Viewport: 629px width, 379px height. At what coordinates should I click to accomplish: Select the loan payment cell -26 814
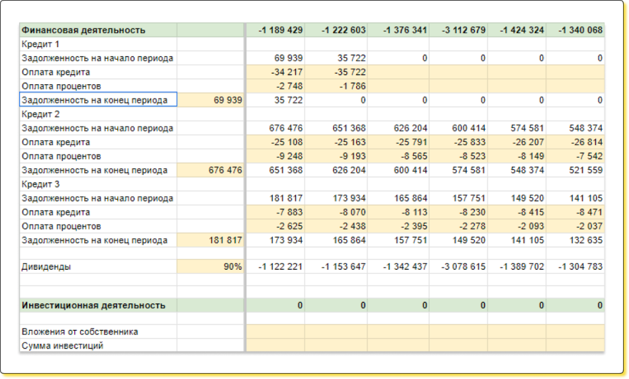pos(575,142)
